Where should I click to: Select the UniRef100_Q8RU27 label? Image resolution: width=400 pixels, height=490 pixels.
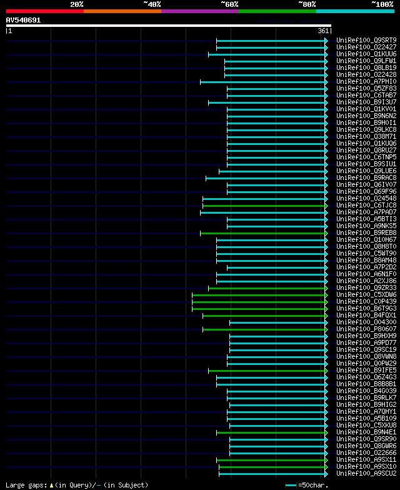(366, 150)
